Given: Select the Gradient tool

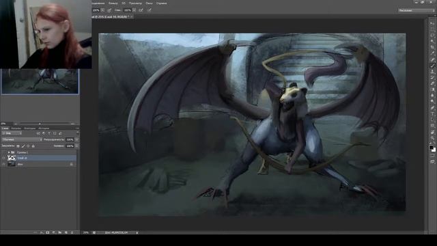Looking at the screenshot, I should click(432, 90).
